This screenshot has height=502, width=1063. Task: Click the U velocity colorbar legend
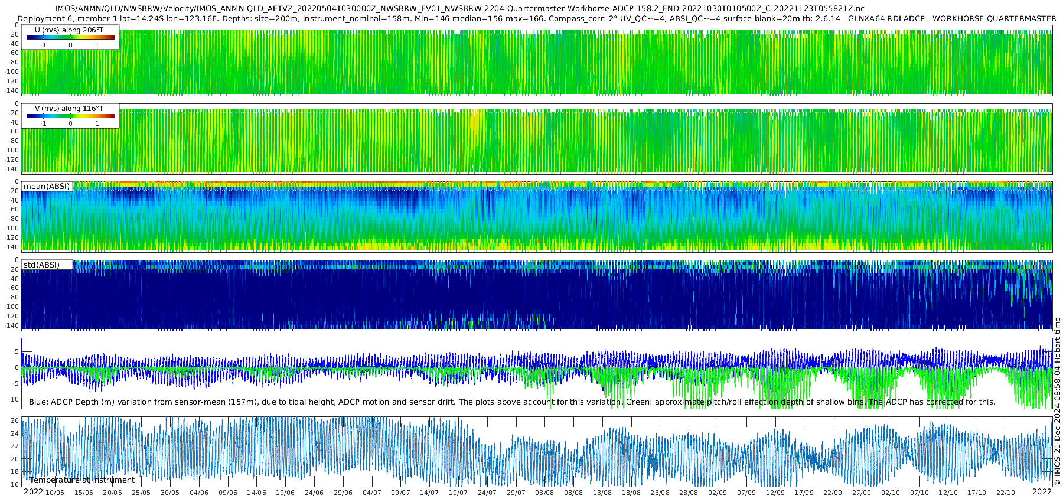[x=70, y=37]
